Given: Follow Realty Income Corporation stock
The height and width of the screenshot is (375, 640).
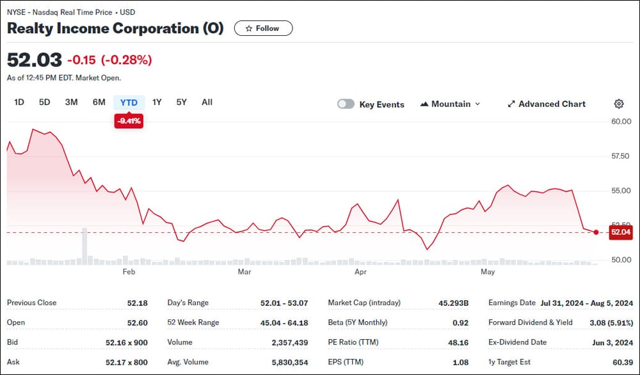Looking at the screenshot, I should point(263,28).
